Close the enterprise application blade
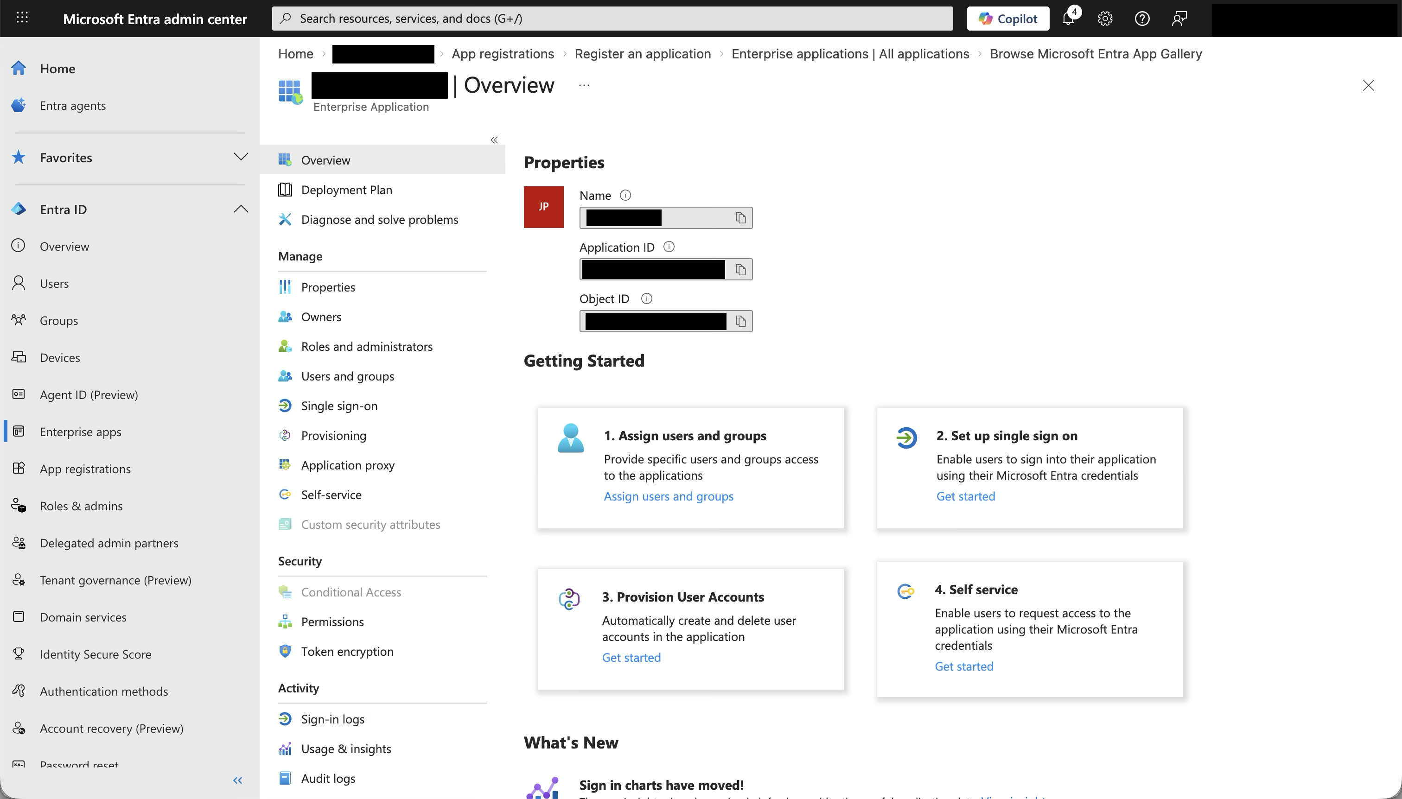This screenshot has height=799, width=1402. [1369, 85]
